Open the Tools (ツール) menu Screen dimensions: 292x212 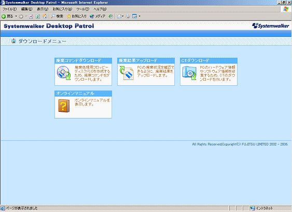click(82, 9)
